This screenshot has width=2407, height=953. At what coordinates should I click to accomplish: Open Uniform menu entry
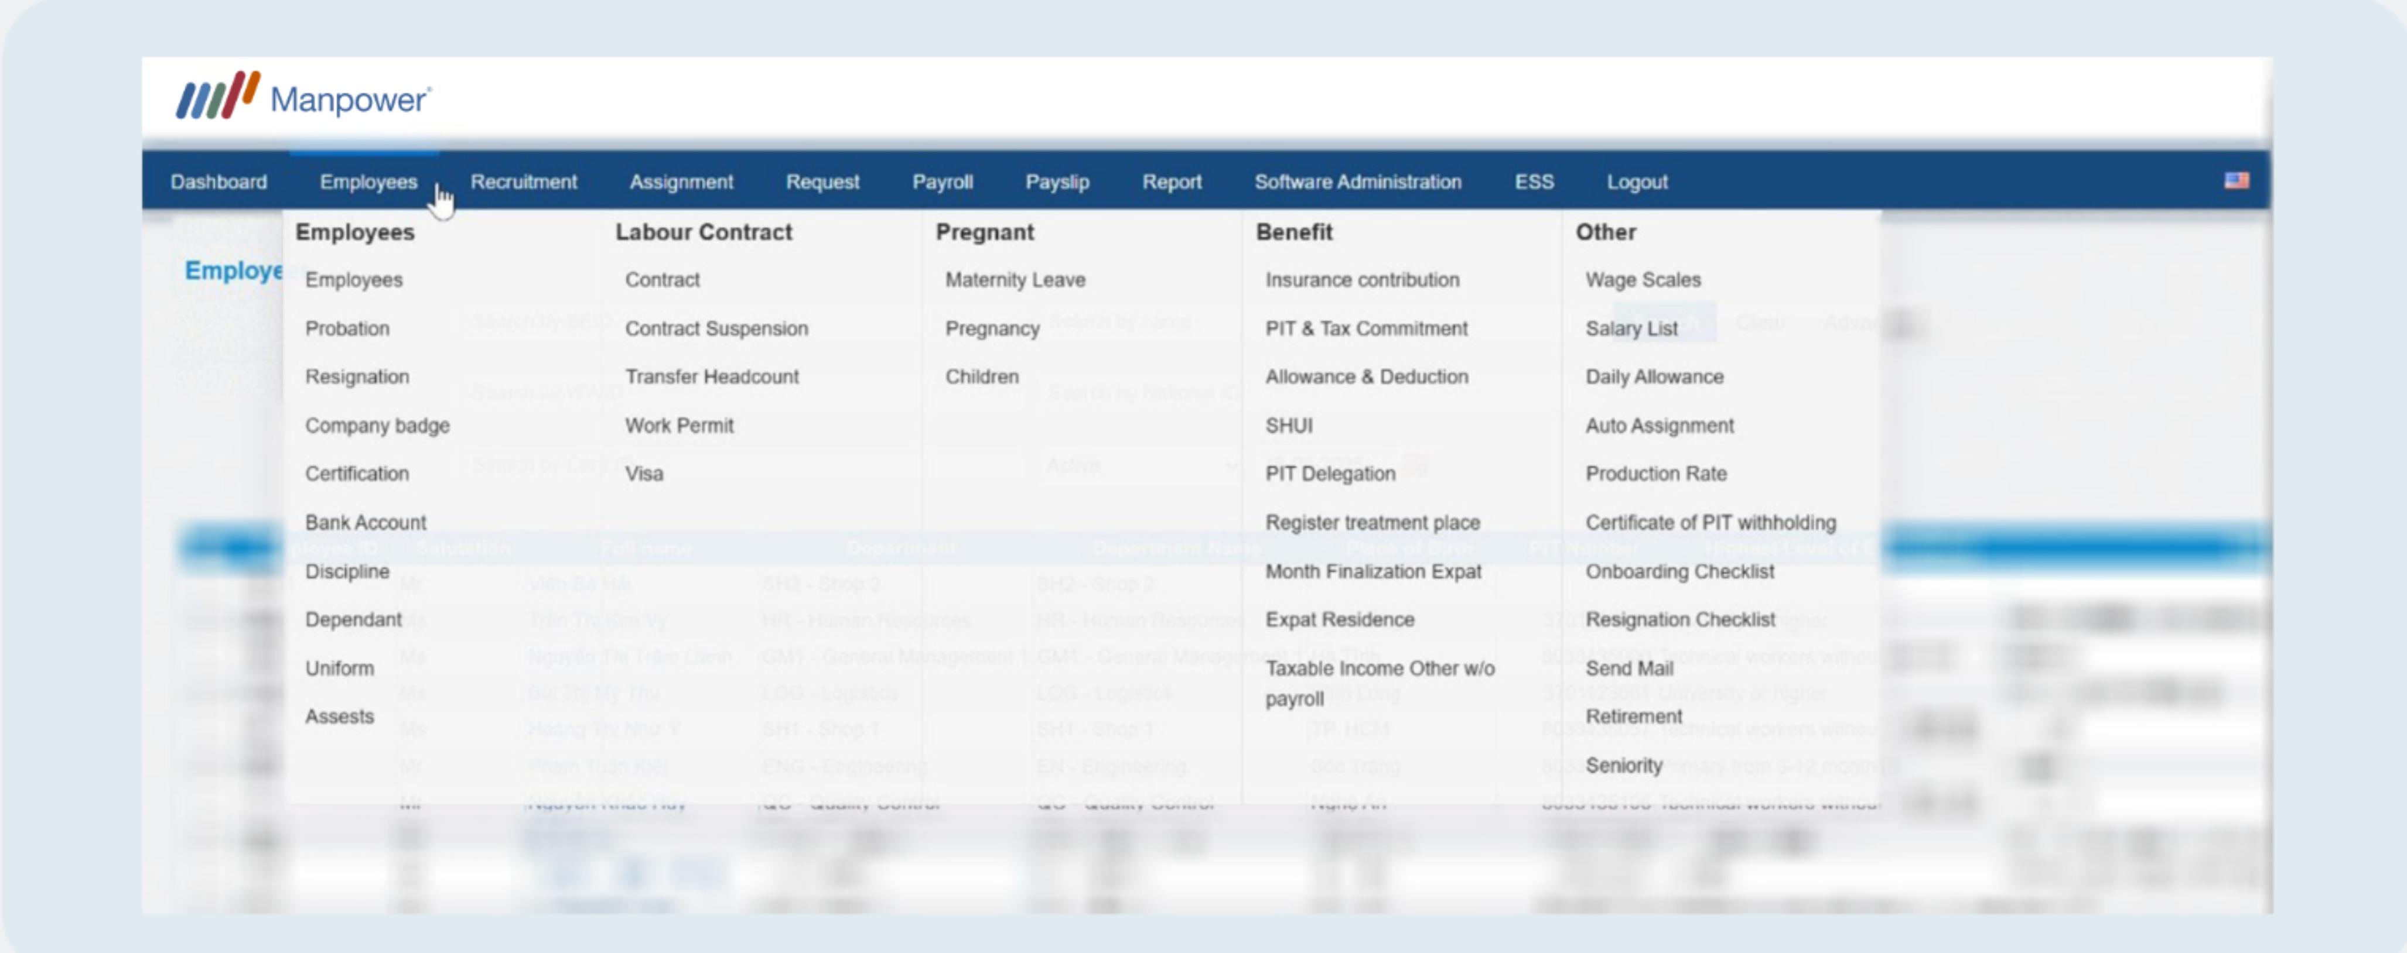coord(339,669)
